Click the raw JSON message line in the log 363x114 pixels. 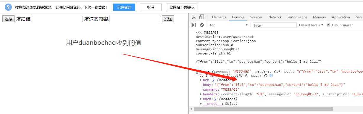(x=259, y=62)
